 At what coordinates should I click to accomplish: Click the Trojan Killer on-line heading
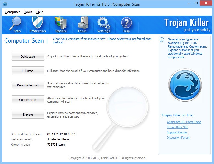(x=177, y=115)
